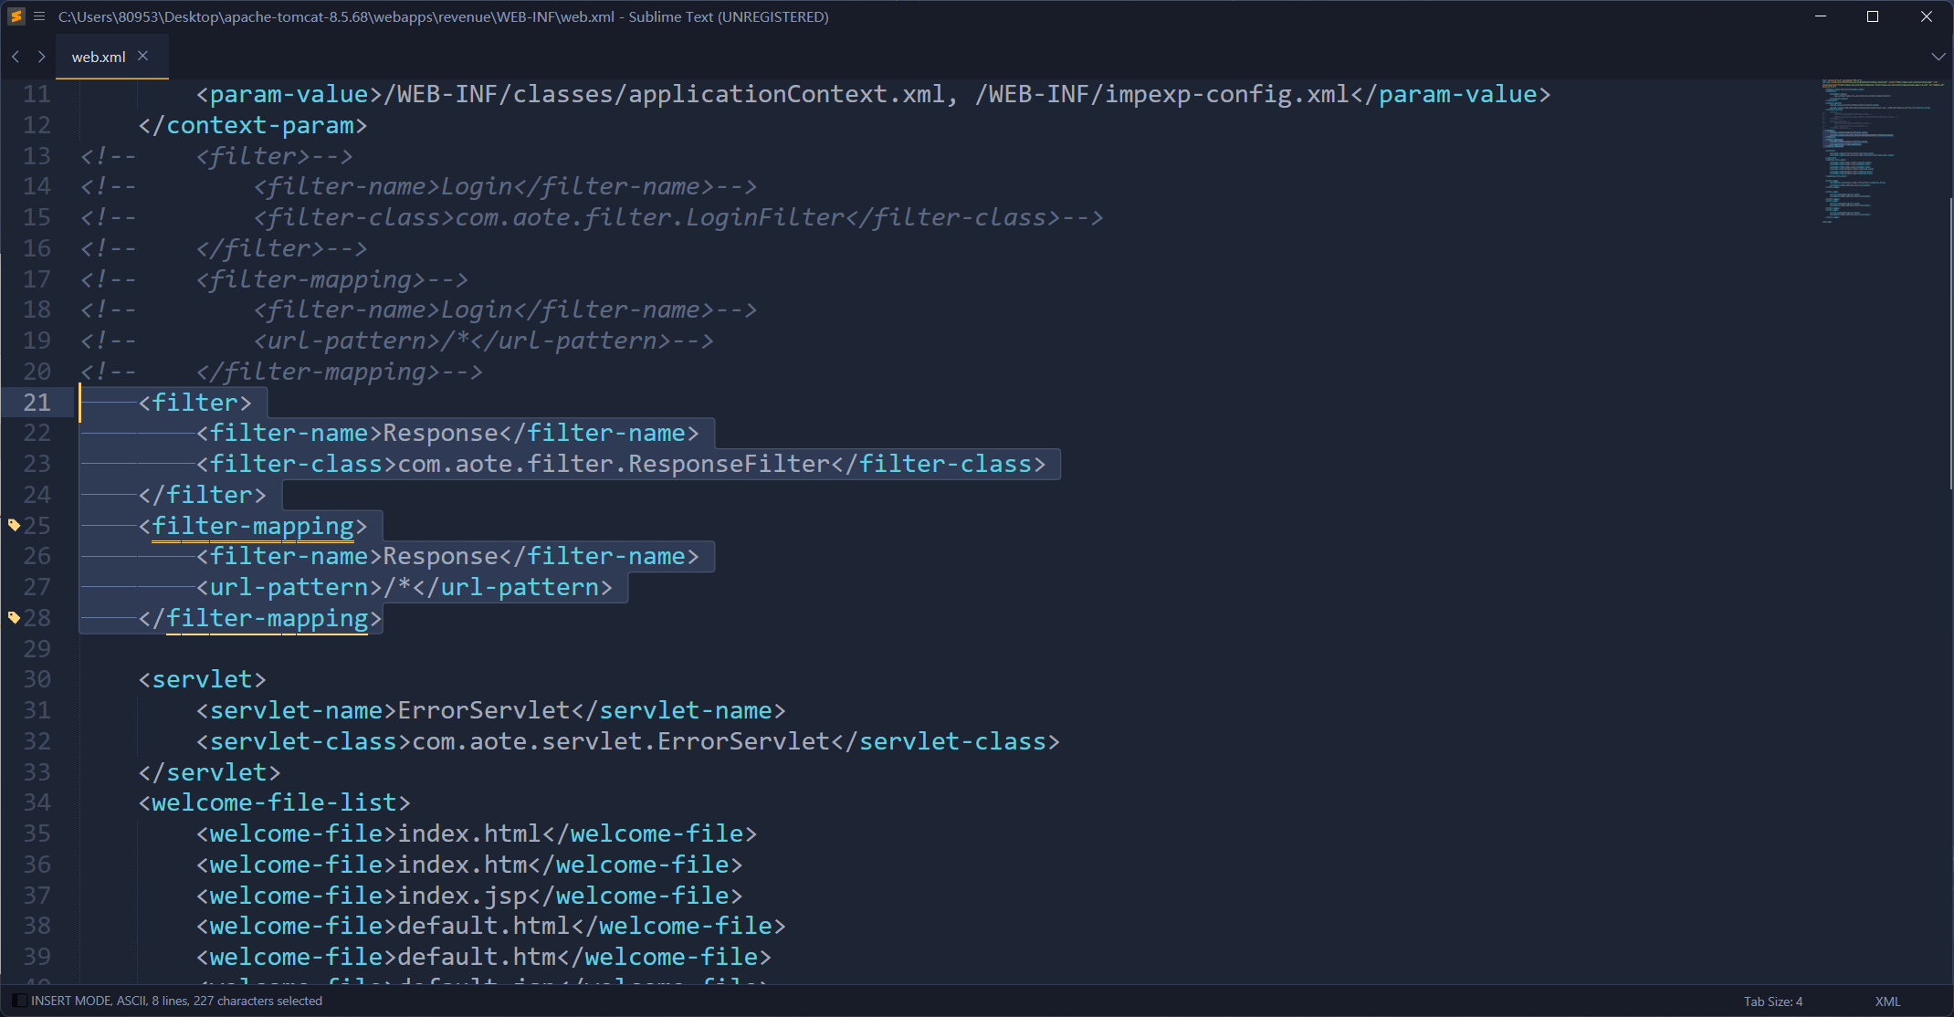Close the Sublime Text window
Image resolution: width=1954 pixels, height=1017 pixels.
point(1927,16)
